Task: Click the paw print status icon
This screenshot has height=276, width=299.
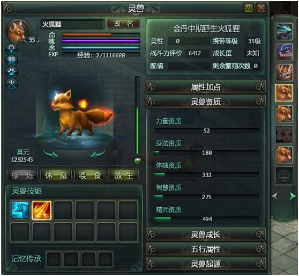Action: click(12, 72)
